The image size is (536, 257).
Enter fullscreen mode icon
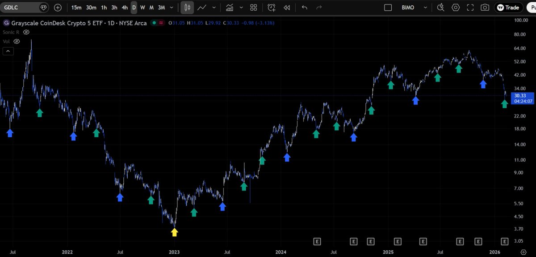point(470,8)
